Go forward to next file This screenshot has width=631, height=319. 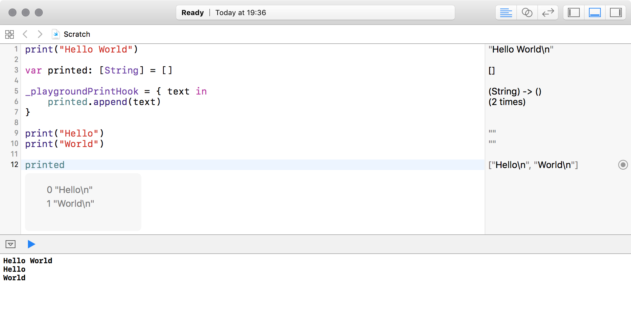pyautogui.click(x=40, y=34)
